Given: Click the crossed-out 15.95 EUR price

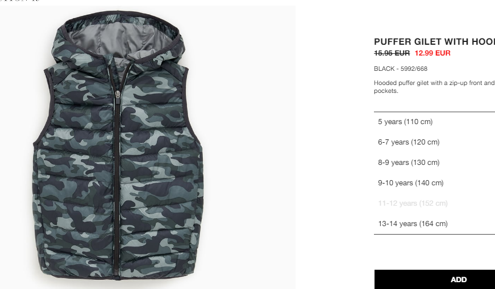Looking at the screenshot, I should pyautogui.click(x=392, y=53).
